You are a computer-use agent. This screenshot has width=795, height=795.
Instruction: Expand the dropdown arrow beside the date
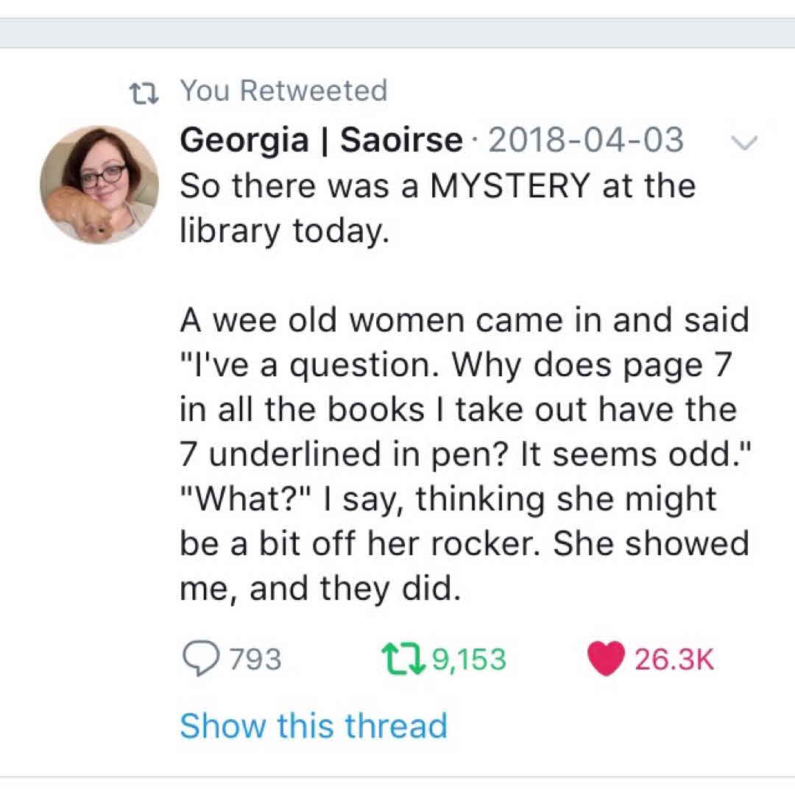point(746,144)
